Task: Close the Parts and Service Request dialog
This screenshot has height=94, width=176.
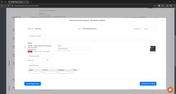Action: pos(163,20)
